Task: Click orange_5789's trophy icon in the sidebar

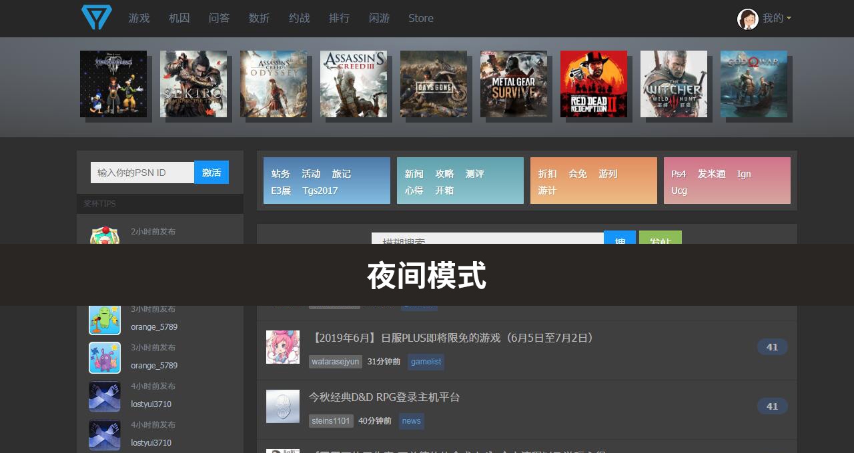Action: [105, 318]
